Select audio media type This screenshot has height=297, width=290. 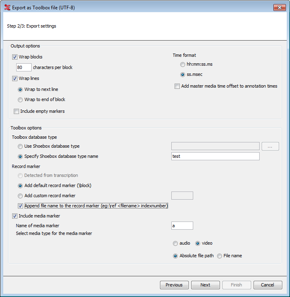[175, 243]
